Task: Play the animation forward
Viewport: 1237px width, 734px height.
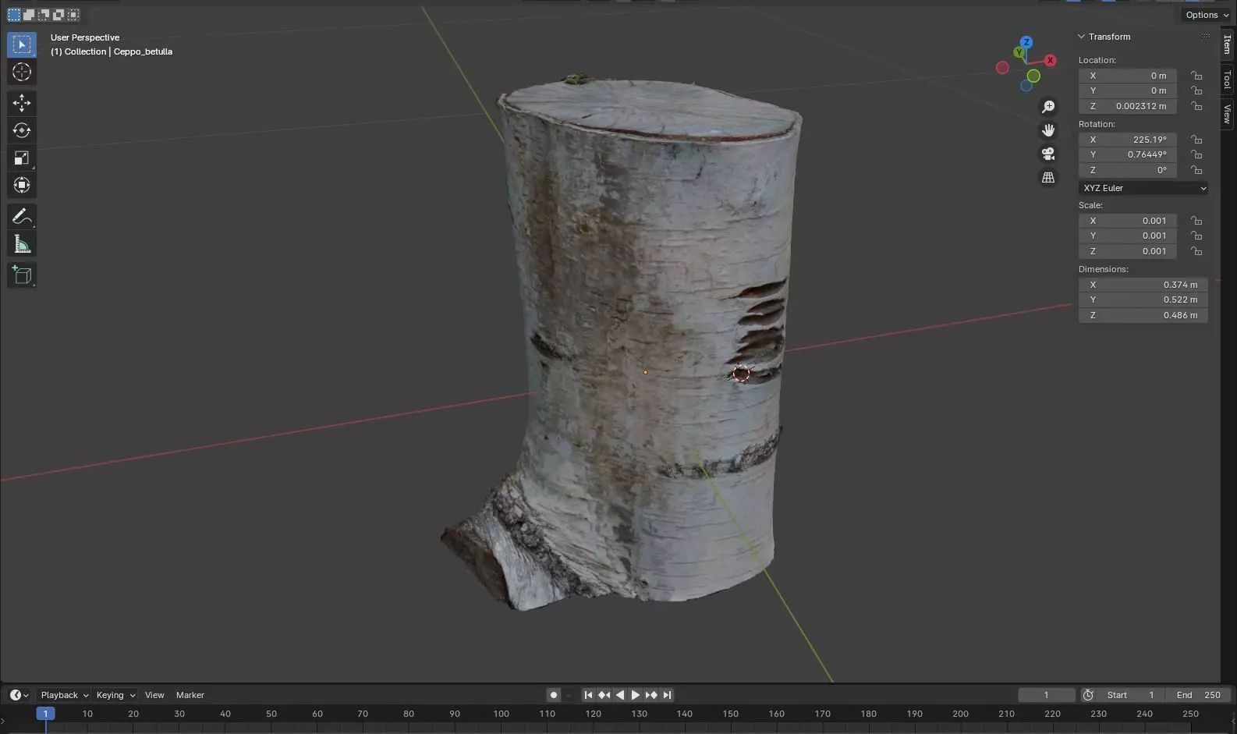Action: (x=636, y=695)
